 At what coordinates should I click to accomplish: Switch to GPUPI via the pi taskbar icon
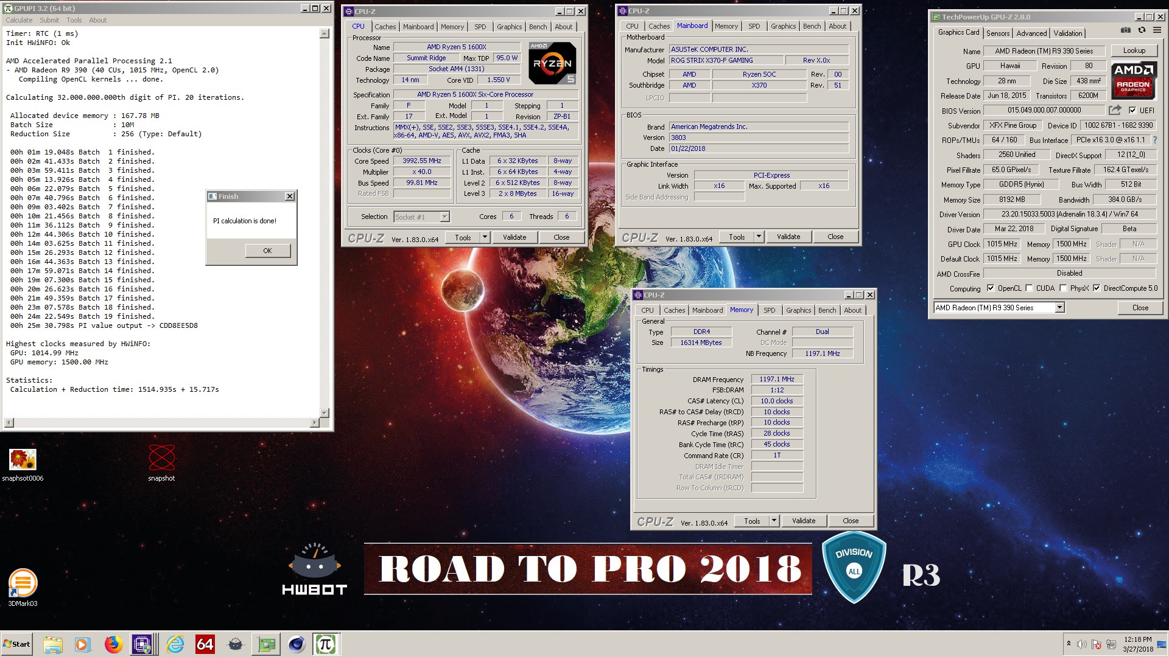pos(326,644)
